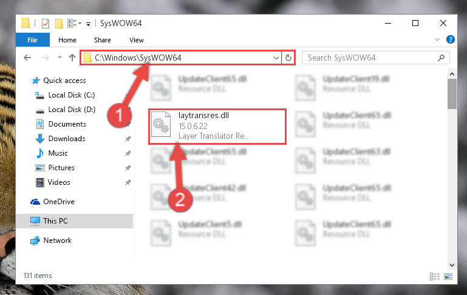
Task: Click the Videos film icon in sidebar
Action: 40,182
